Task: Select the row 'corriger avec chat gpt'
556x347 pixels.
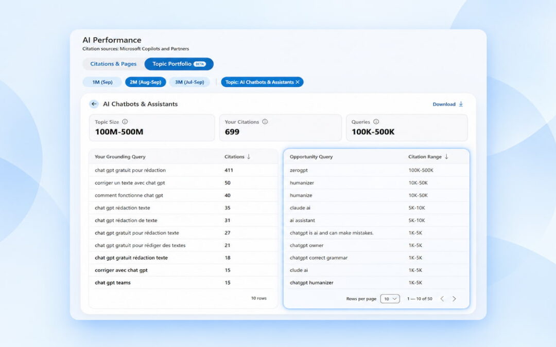Action: 183,270
